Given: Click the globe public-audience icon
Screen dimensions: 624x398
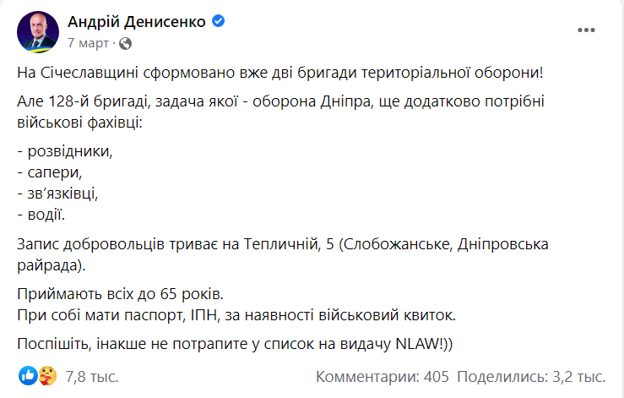Looking at the screenshot, I should pos(125,43).
